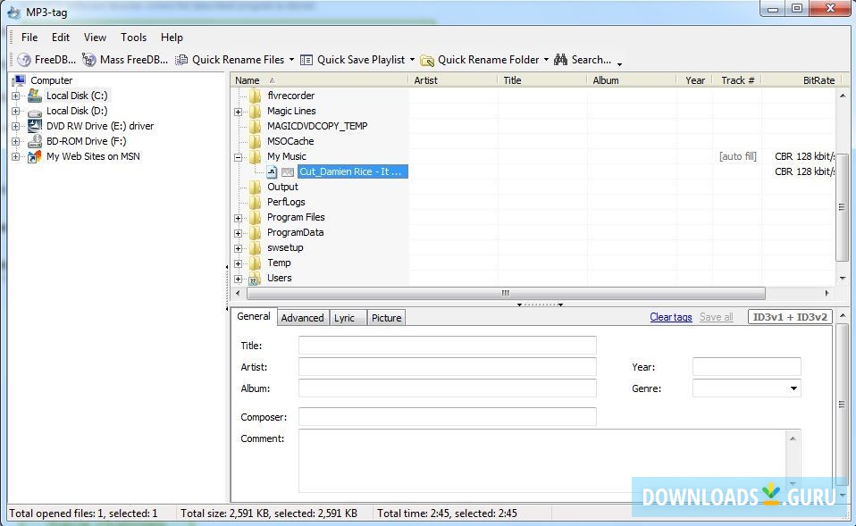
Task: Select the flvrecorder folder icon
Action: coord(255,96)
